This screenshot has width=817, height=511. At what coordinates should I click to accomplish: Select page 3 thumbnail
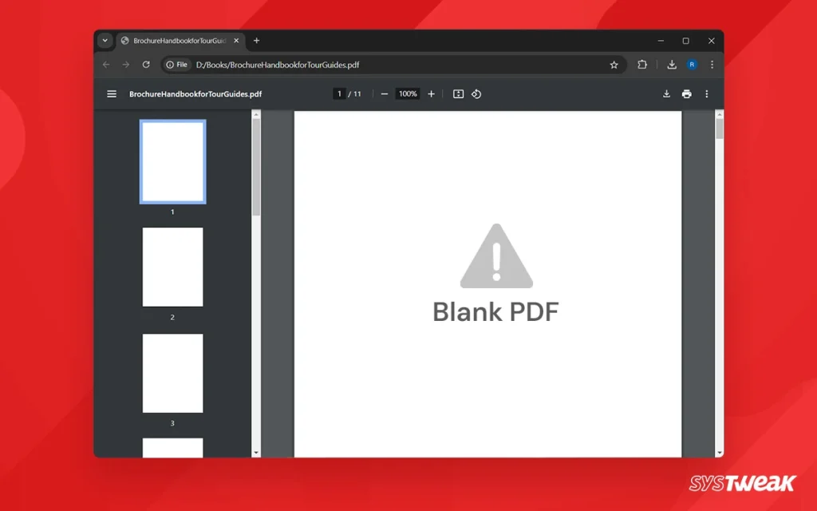pyautogui.click(x=172, y=374)
